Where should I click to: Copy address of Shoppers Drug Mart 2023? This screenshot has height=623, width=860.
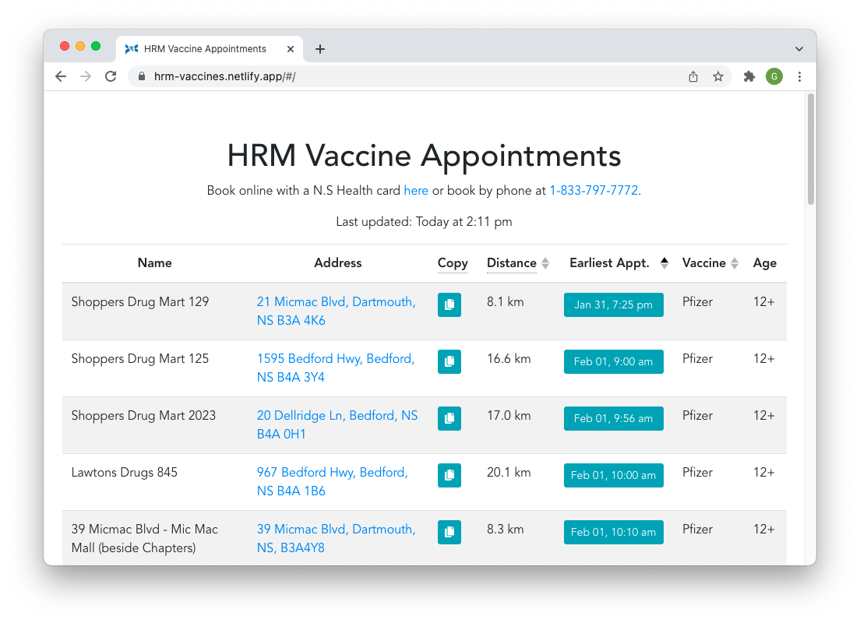pos(449,419)
